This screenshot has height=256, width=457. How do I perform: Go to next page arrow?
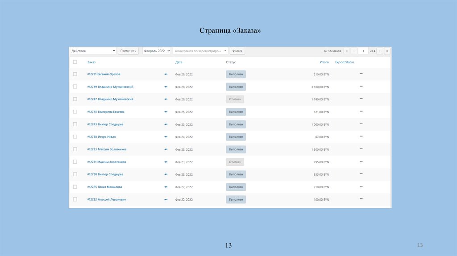pos(380,51)
